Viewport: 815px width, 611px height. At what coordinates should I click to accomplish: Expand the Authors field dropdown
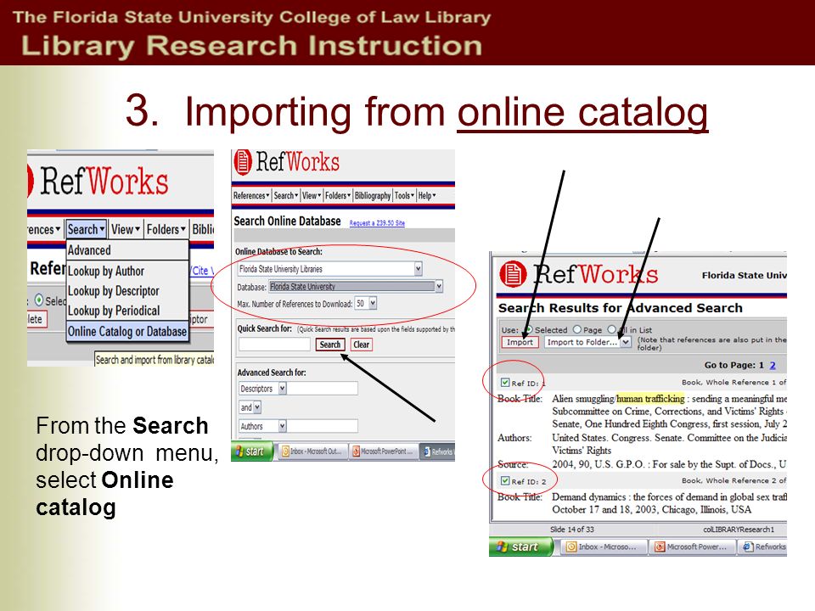282,426
